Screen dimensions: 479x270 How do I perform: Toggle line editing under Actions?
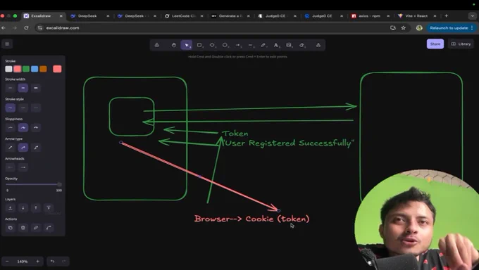tap(49, 228)
